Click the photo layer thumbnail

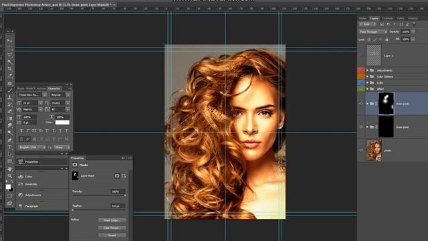click(374, 150)
